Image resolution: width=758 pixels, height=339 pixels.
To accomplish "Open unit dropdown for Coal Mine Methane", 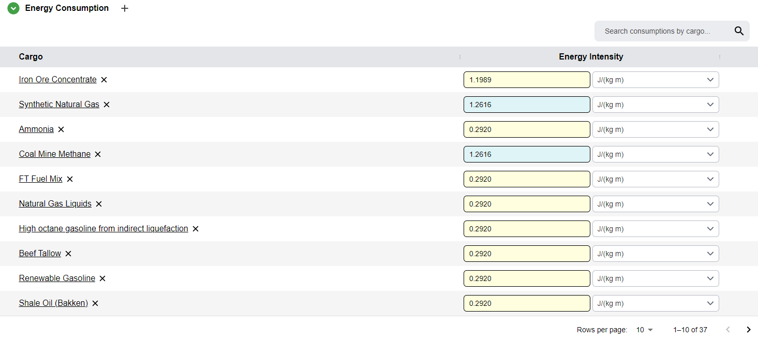I will [x=656, y=154].
